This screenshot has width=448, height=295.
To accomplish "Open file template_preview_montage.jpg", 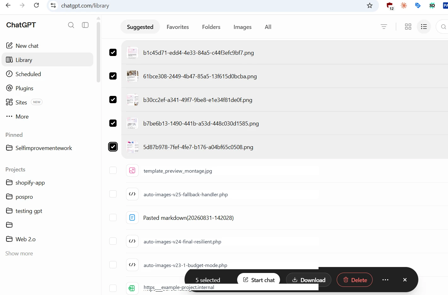I will 178,171.
